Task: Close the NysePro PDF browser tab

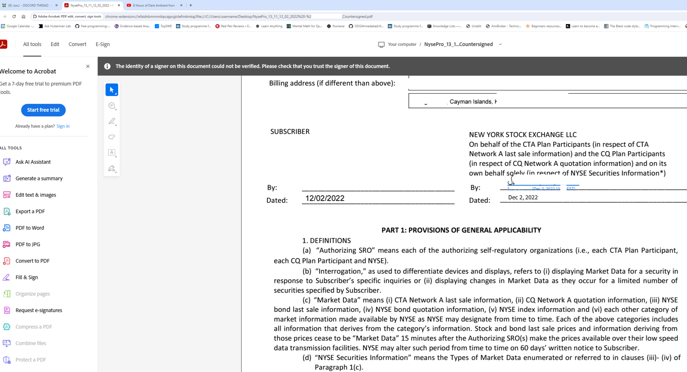Action: tap(119, 5)
